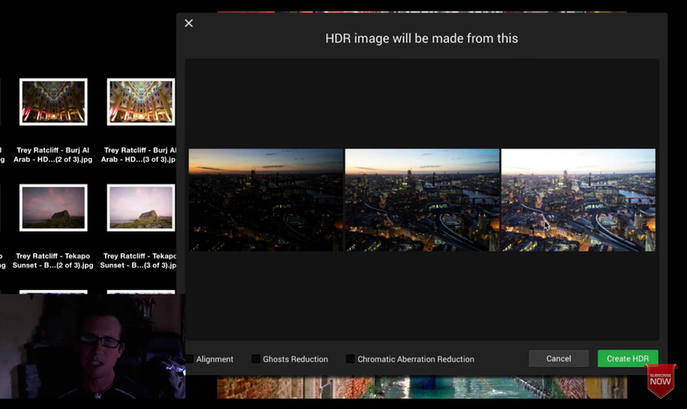This screenshot has width=687, height=409.
Task: Click the 'HDR image will be made from this' title
Action: [422, 38]
